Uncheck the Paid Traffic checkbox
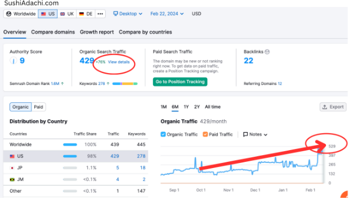Image resolution: width=349 pixels, height=204 pixels. 205,134
